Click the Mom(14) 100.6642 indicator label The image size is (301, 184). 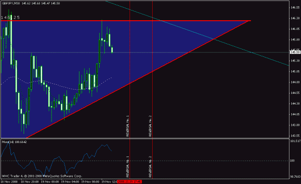click(x=14, y=142)
